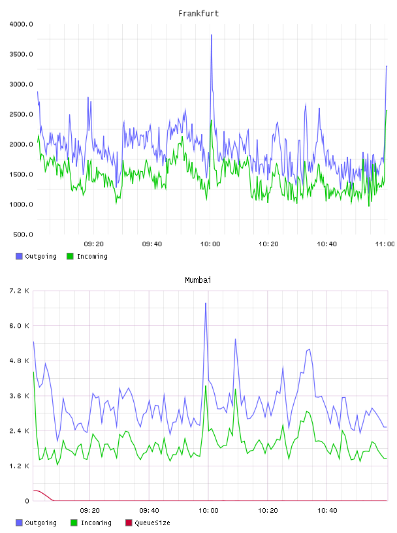The width and height of the screenshot is (397, 533).
Task: Click the 10:00 time label in Mumbai chart
Action: tap(208, 511)
